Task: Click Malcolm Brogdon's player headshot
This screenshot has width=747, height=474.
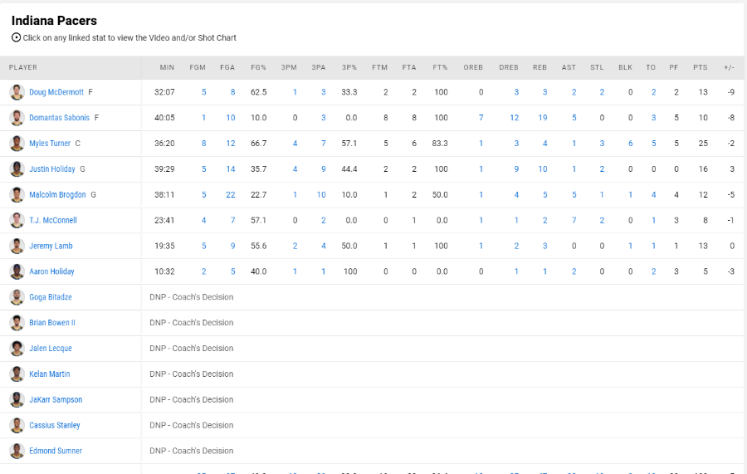Action: [17, 195]
